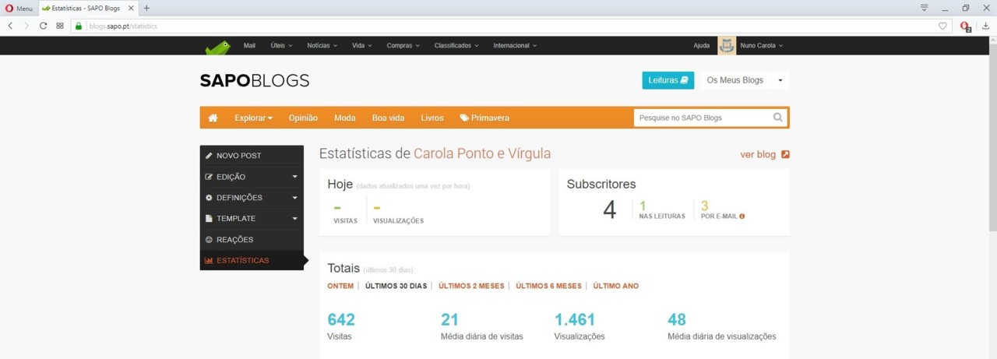This screenshot has width=997, height=359.
Task: Click the search magnifier icon
Action: point(777,118)
